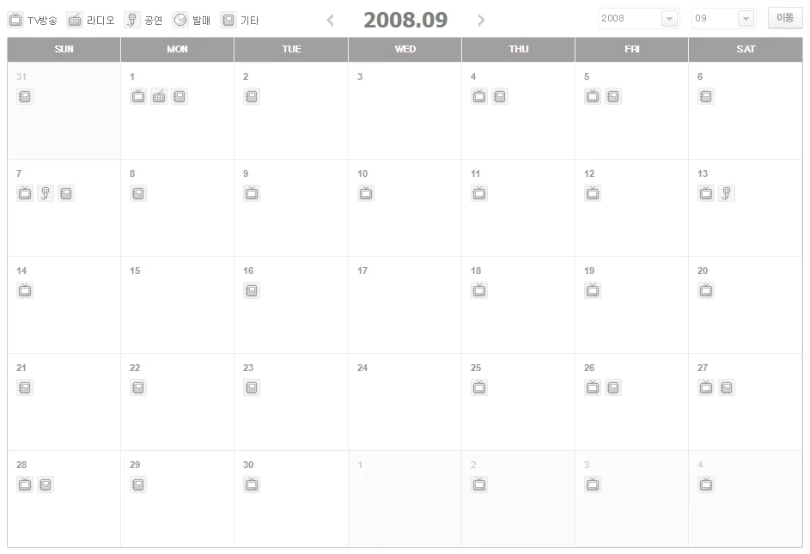Click the 공연 legend item
Viewport: 810px width, 554px height.
coord(143,20)
